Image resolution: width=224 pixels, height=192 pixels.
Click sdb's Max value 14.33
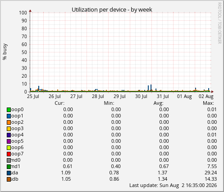tap(210, 179)
